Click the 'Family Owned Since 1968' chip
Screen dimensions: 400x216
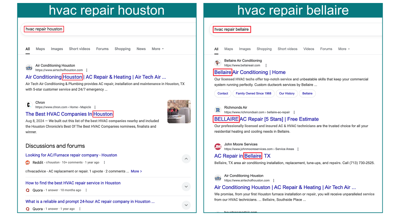click(253, 94)
